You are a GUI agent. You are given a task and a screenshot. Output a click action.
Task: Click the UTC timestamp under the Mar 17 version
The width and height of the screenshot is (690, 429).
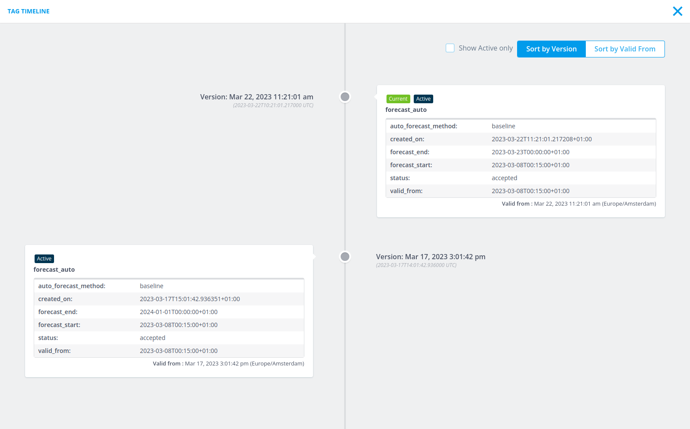coord(416,265)
